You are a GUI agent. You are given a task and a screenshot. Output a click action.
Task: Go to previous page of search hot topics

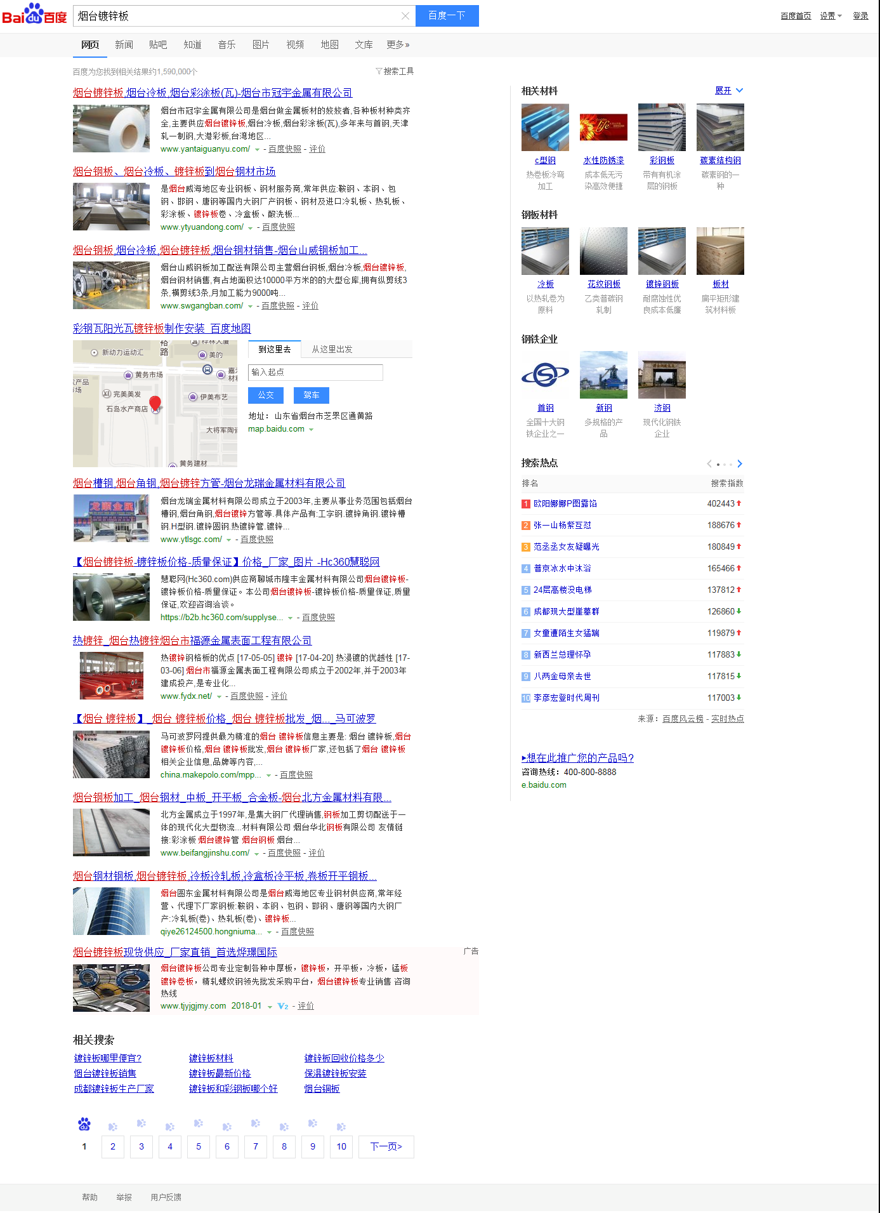point(709,463)
